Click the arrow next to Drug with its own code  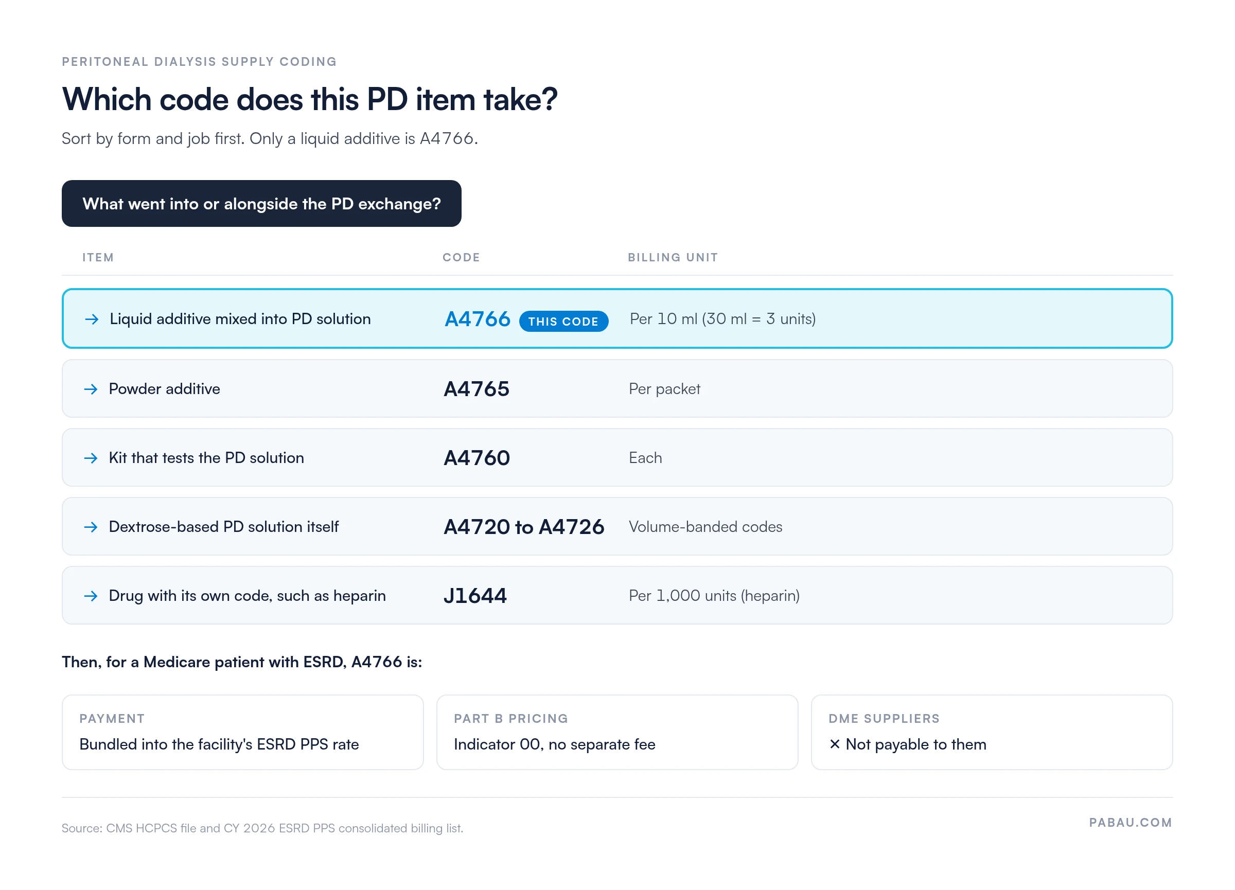(x=91, y=596)
